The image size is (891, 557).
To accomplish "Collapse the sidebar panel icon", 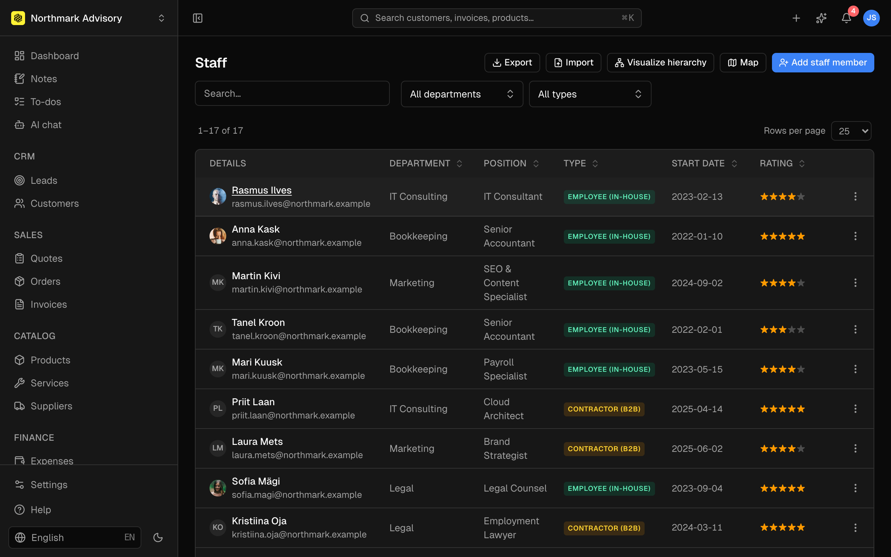I will click(198, 18).
